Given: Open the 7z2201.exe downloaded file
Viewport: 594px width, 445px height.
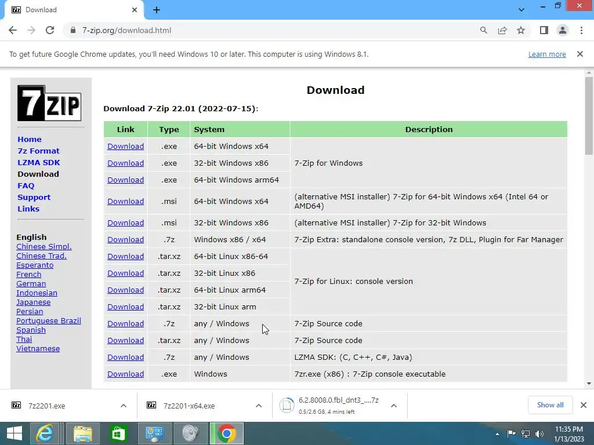Looking at the screenshot, I should [46, 406].
